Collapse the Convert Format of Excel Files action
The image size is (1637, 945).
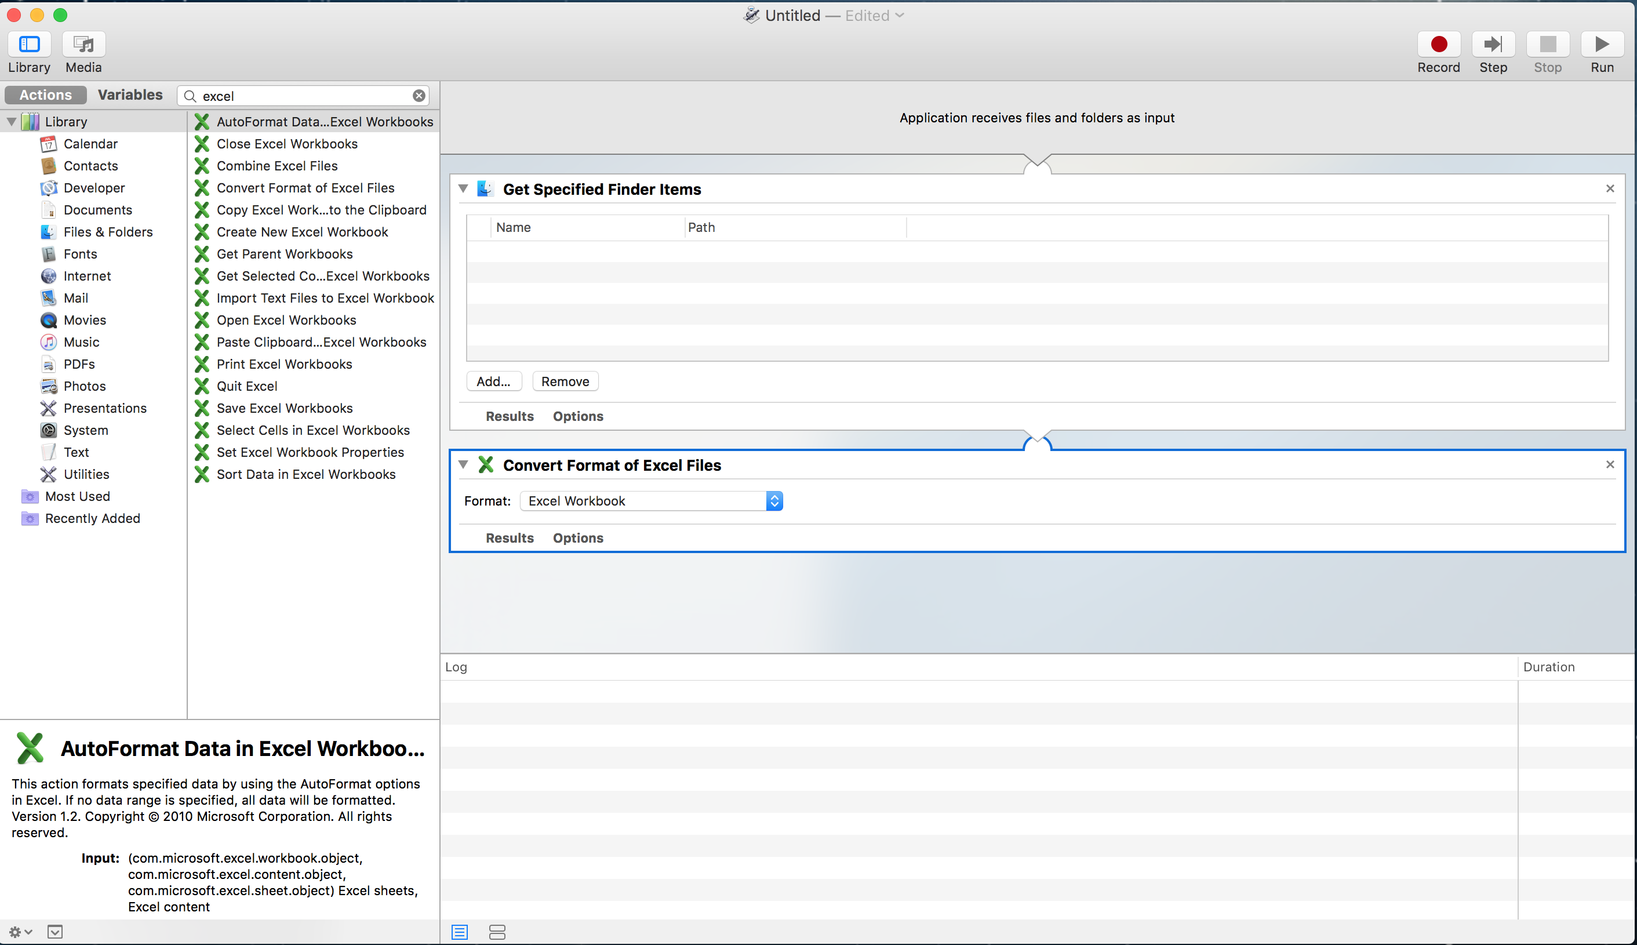pos(463,464)
